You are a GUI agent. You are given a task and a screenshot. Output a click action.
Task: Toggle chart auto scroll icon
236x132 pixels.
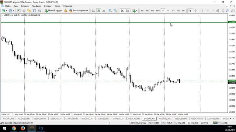coord(122,11)
